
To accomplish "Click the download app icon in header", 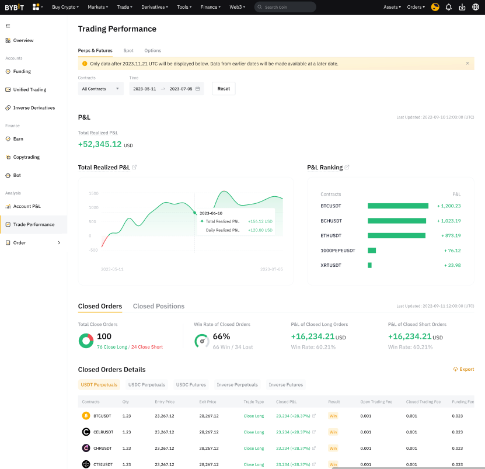I will tap(462, 7).
